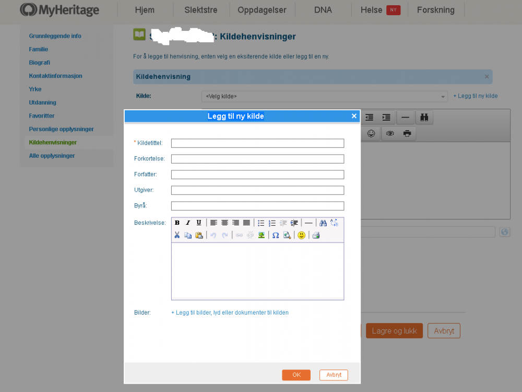This screenshot has width=522, height=392.
Task: Toggle bold in the Beskrivelse toolbar
Action: pos(177,223)
